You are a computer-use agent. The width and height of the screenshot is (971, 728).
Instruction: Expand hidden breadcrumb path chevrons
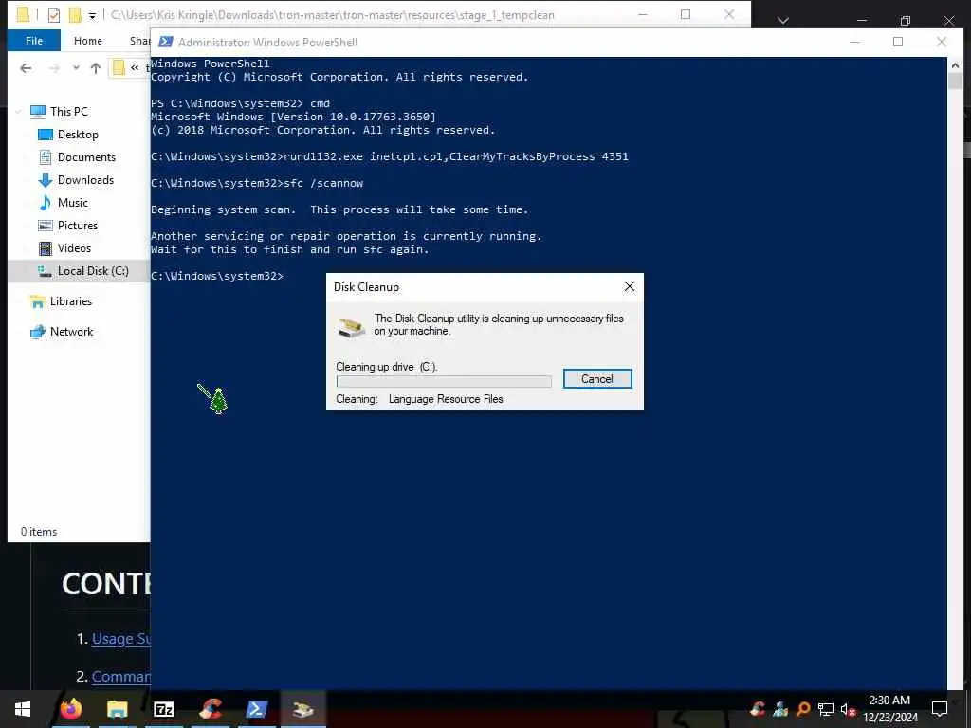click(135, 68)
